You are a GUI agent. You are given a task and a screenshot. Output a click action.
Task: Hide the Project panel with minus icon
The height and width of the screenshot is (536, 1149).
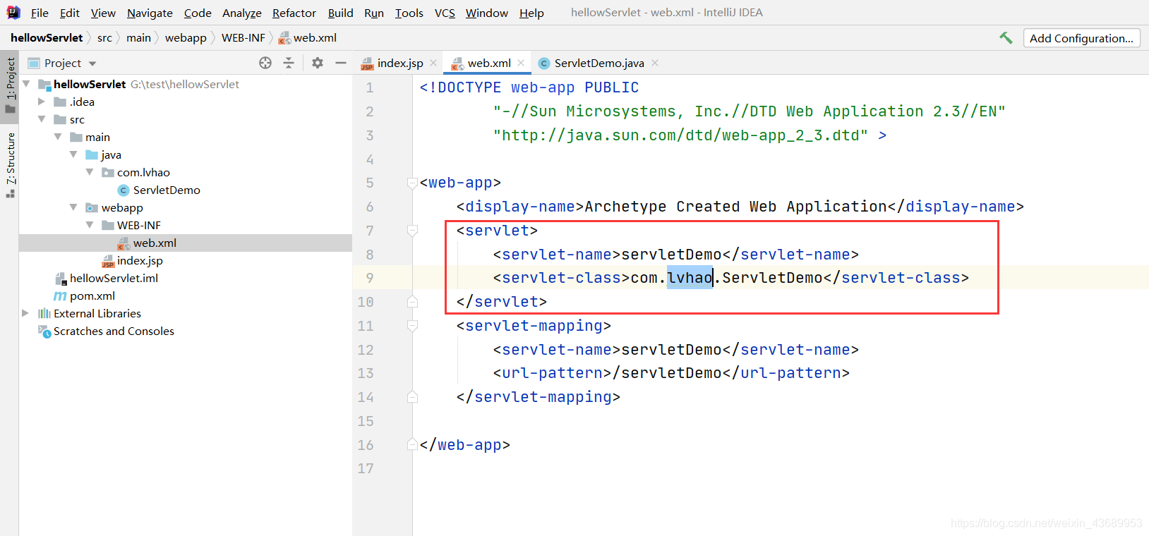point(341,63)
